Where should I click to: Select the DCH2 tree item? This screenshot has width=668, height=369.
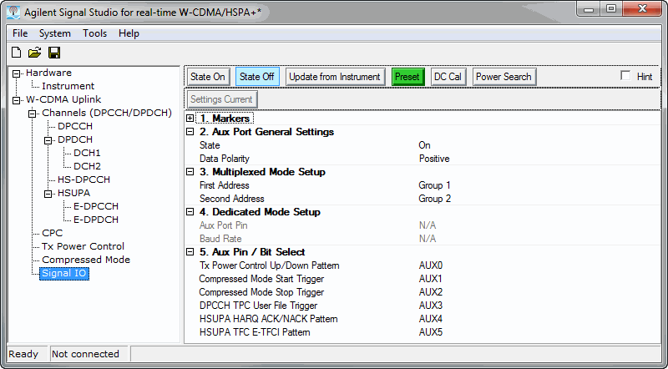pyautogui.click(x=87, y=166)
